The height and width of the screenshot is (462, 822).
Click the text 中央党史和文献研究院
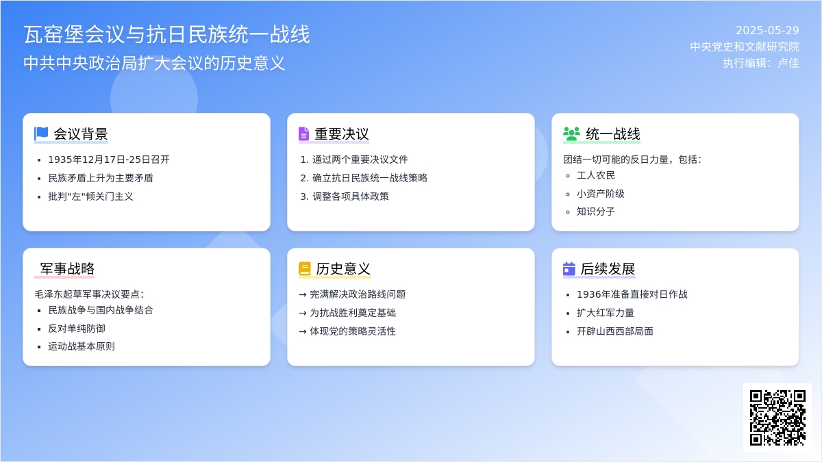click(x=745, y=47)
